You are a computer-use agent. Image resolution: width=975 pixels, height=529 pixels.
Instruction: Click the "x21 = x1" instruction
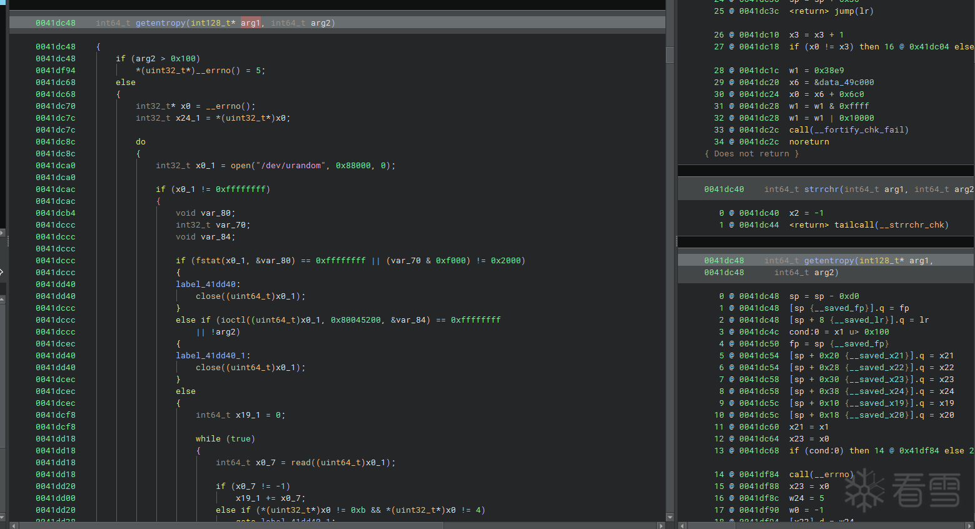click(809, 427)
